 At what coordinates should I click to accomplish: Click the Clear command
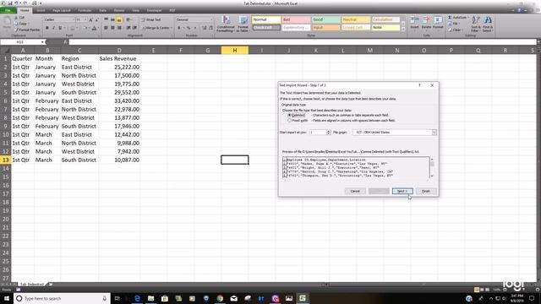[455, 30]
